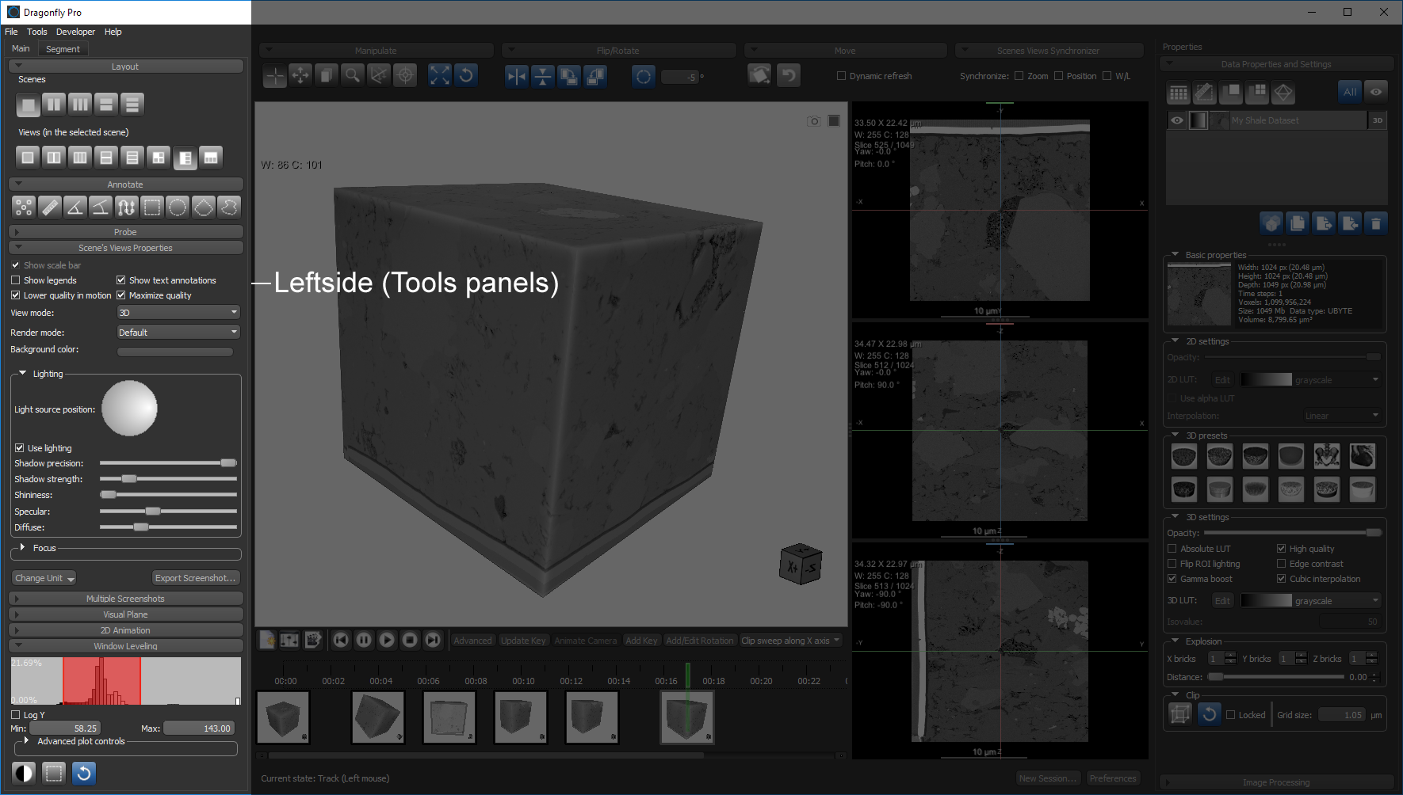The image size is (1403, 795).
Task: Uncheck Lower quality in motion
Action: (x=16, y=295)
